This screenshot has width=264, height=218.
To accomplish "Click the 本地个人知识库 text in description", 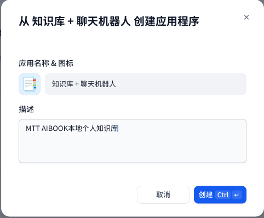I will pyautogui.click(x=93, y=128).
